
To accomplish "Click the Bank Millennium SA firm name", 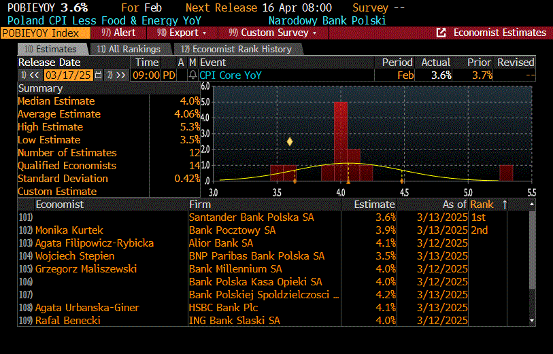I will 235,269.
